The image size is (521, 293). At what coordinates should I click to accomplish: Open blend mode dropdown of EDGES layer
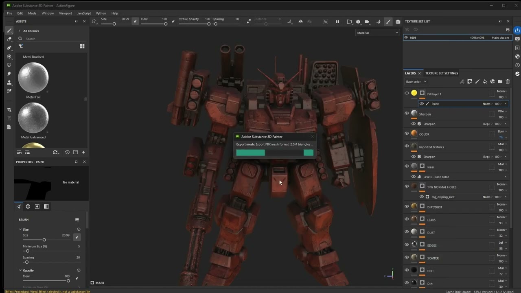pos(502,243)
